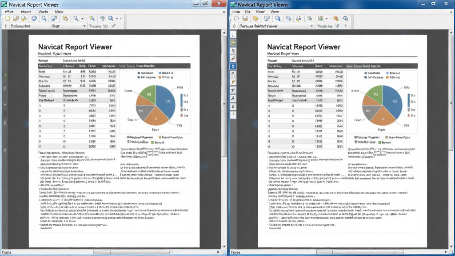Open the last menu in left window's menu bar
Image resolution: width=455 pixels, height=256 pixels.
tap(59, 12)
